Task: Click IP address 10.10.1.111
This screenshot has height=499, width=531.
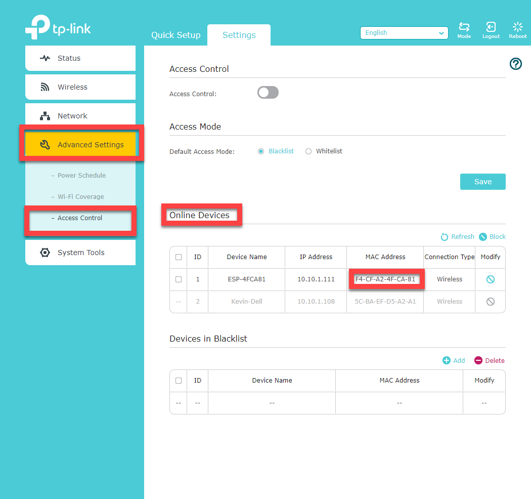Action: click(316, 279)
